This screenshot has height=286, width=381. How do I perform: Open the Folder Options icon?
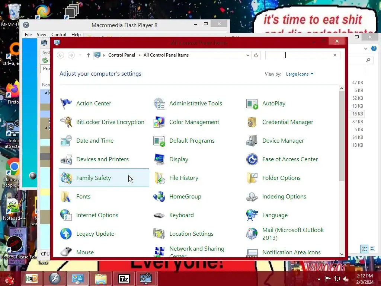(x=252, y=178)
